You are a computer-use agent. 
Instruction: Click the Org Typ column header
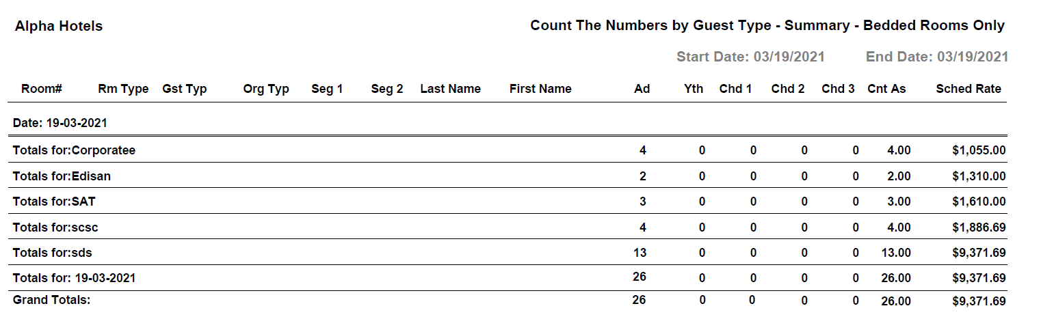click(265, 89)
